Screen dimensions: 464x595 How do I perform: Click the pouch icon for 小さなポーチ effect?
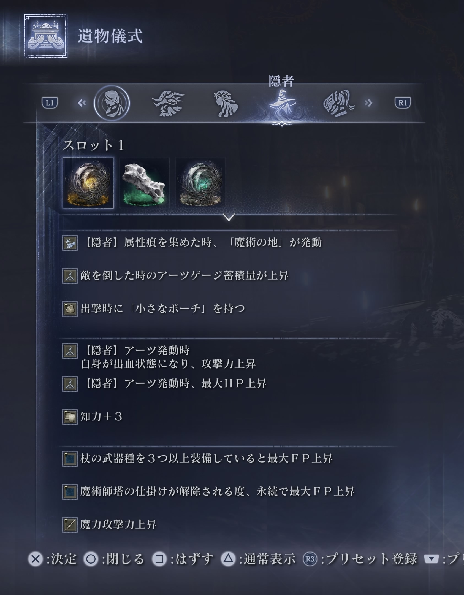[70, 309]
